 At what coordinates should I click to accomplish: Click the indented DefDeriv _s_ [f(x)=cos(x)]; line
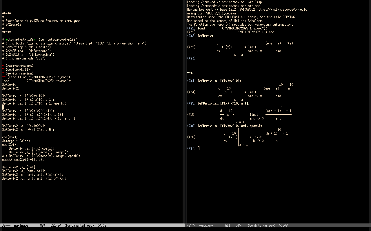32,148
